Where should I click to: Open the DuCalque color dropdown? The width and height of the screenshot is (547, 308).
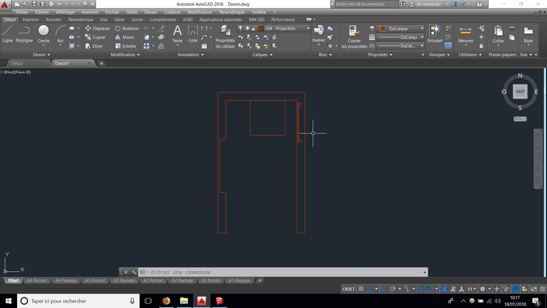coord(422,28)
